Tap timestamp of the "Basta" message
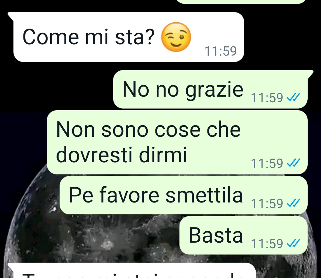 [267, 244]
